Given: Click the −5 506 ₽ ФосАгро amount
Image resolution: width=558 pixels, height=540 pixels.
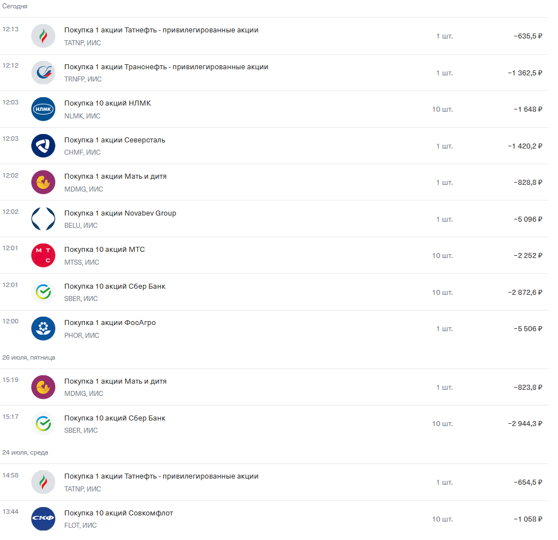Looking at the screenshot, I should [528, 329].
